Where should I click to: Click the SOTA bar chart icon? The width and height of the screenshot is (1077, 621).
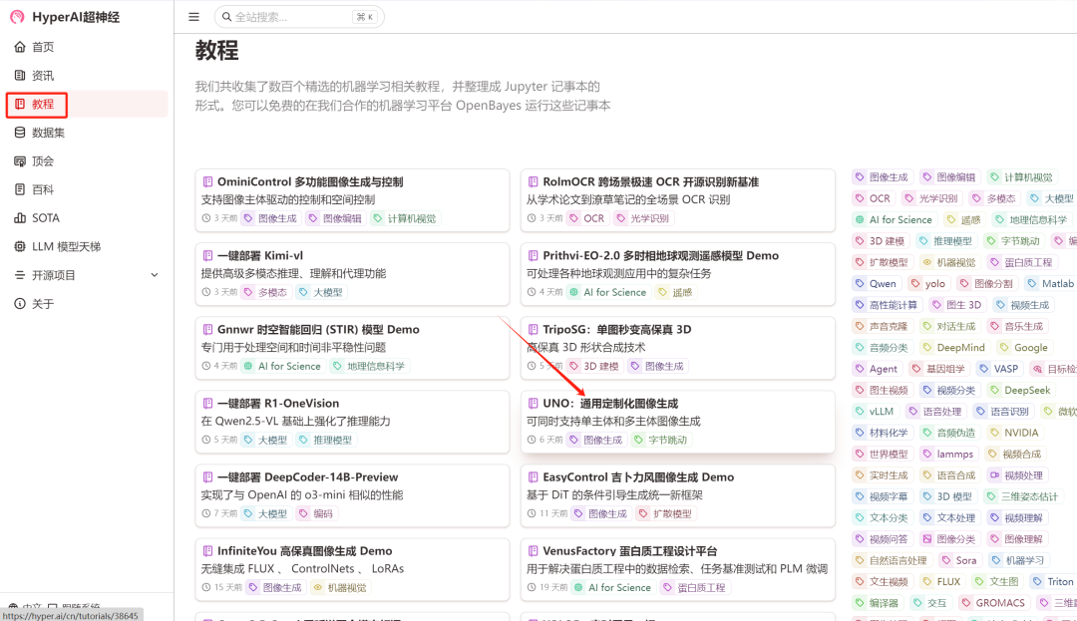[x=20, y=218]
